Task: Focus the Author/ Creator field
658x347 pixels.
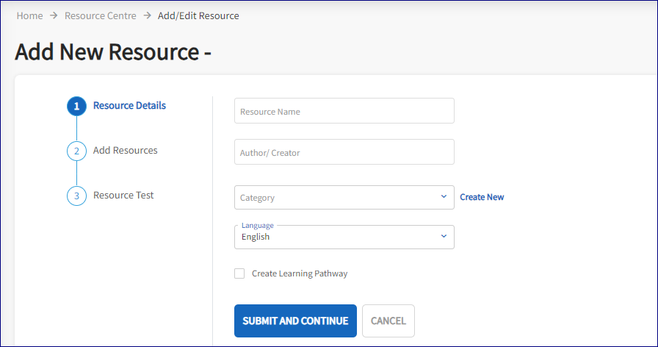Action: tap(344, 152)
